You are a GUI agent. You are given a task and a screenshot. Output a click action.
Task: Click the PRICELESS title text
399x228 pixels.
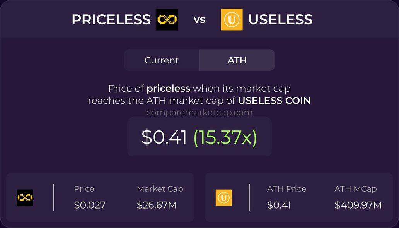[111, 19]
